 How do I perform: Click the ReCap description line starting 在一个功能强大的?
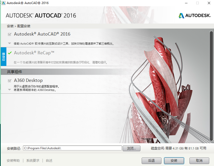pos(61,62)
